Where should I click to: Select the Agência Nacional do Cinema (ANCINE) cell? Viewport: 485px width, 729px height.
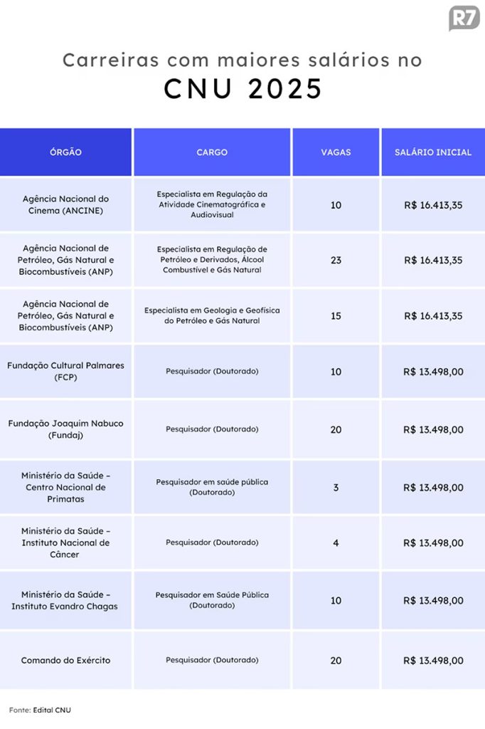65,204
